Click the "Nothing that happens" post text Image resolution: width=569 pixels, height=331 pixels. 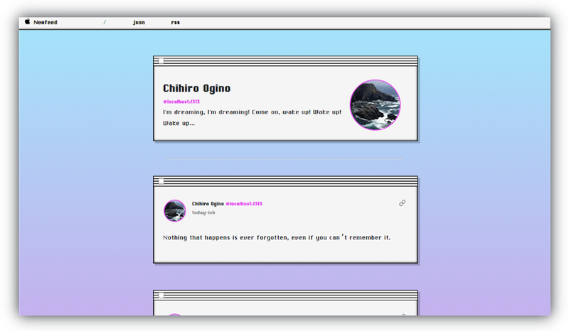[277, 237]
